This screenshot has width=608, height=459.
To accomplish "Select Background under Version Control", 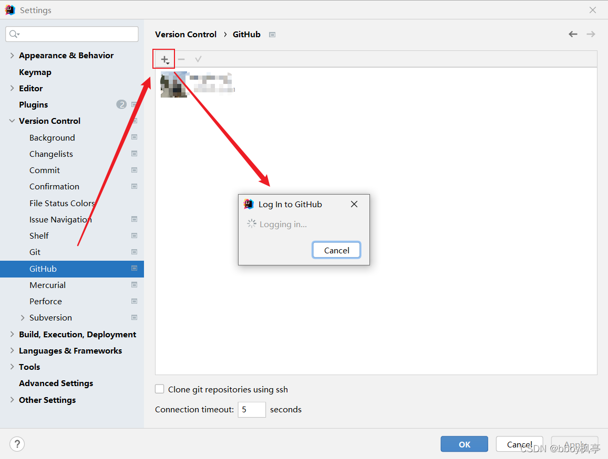I will [52, 138].
